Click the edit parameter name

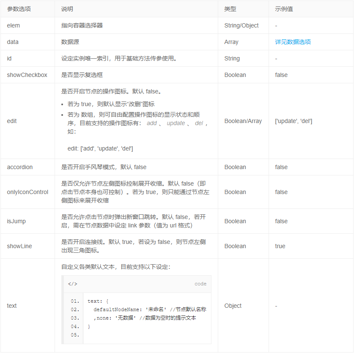[x=12, y=121]
